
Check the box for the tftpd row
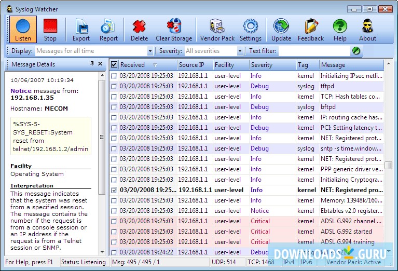[x=114, y=86]
